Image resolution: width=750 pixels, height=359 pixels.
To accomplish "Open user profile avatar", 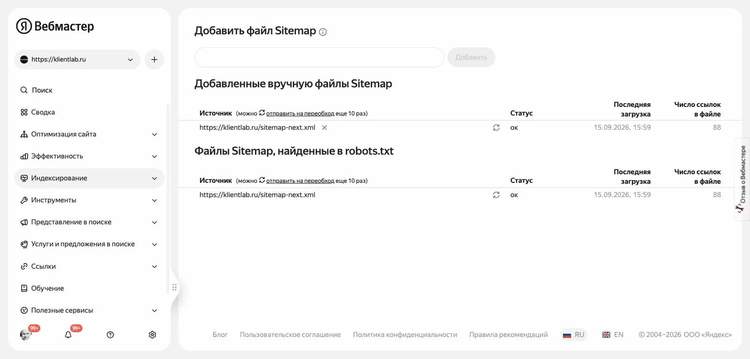I will (26, 335).
